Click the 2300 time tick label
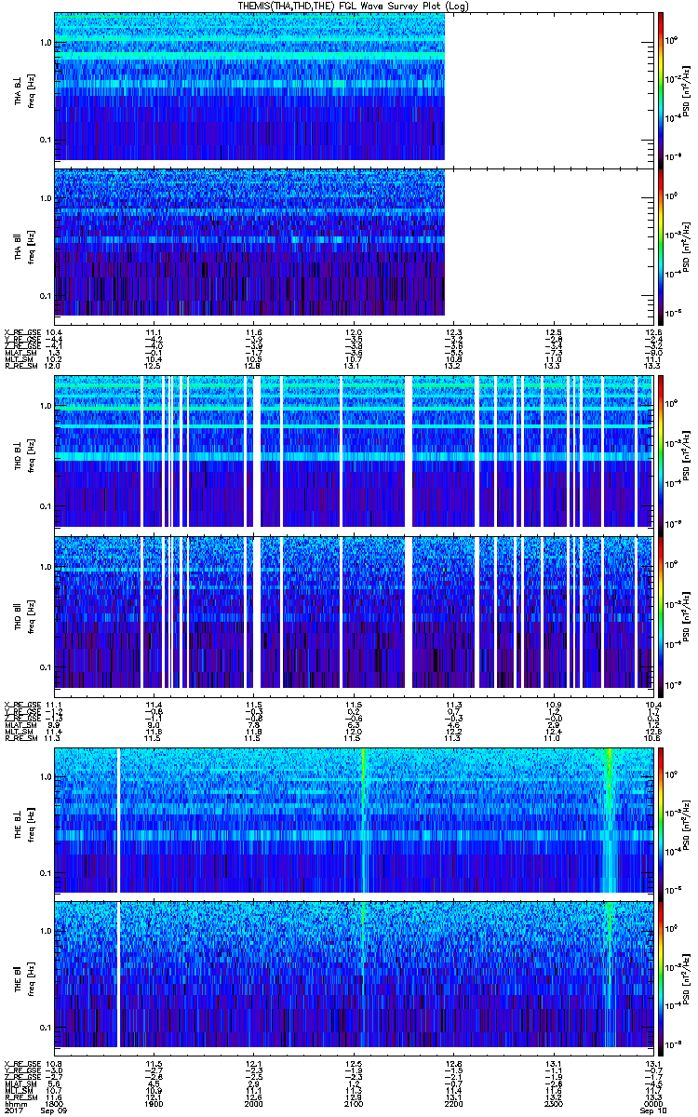The height and width of the screenshot is (1117, 698). (x=553, y=1103)
